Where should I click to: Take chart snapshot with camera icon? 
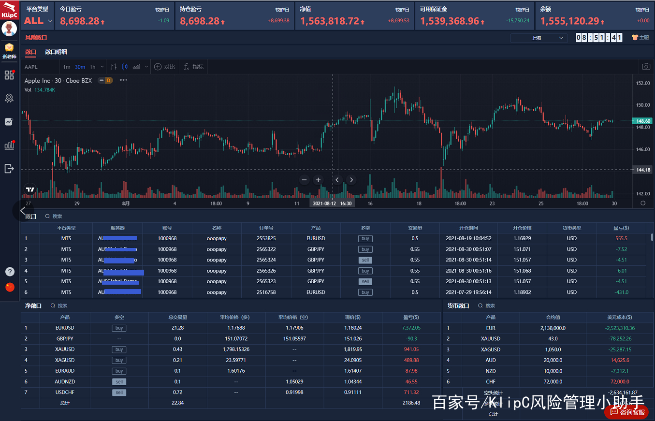point(646,67)
